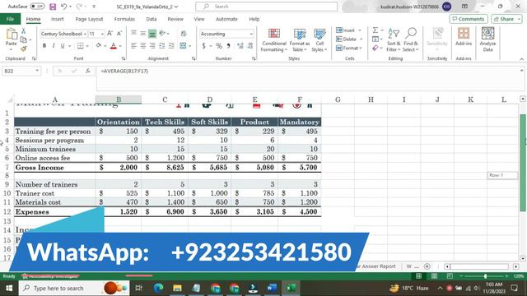Toggle Italic formatting
The width and height of the screenshot is (527, 296).
(54, 46)
